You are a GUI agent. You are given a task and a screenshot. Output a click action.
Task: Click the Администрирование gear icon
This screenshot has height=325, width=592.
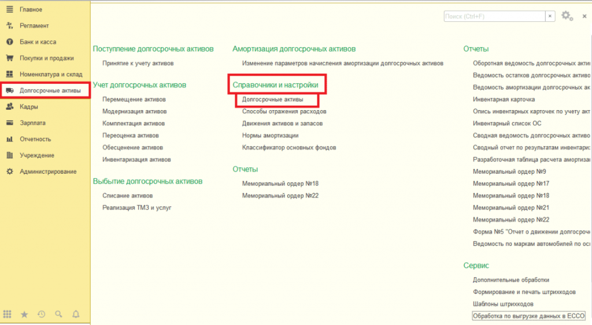[9, 171]
